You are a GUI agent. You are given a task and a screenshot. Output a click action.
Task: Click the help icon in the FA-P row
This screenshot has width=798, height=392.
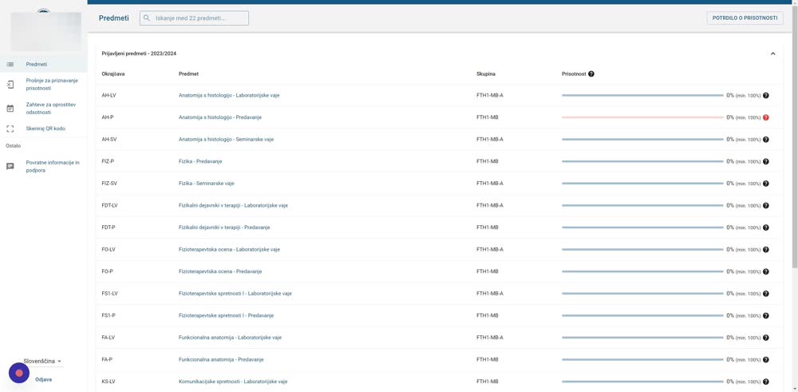(766, 359)
